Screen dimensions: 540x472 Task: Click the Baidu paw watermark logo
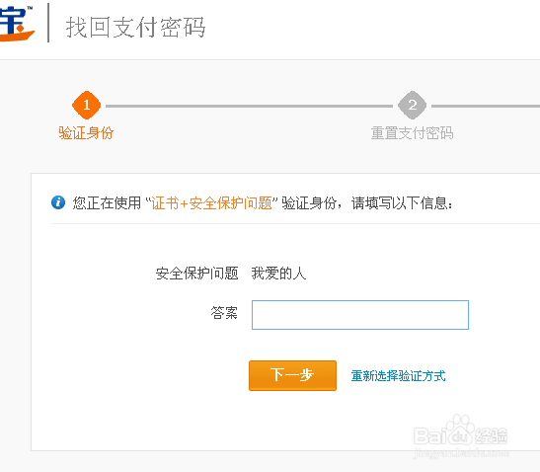tap(459, 432)
